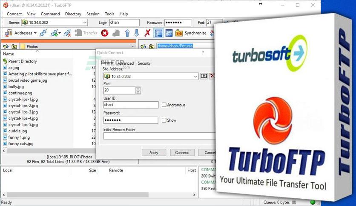Click the red Stop transfer icon
356x206 pixels.
[105, 33]
